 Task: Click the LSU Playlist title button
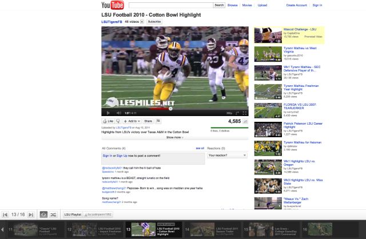73,214
